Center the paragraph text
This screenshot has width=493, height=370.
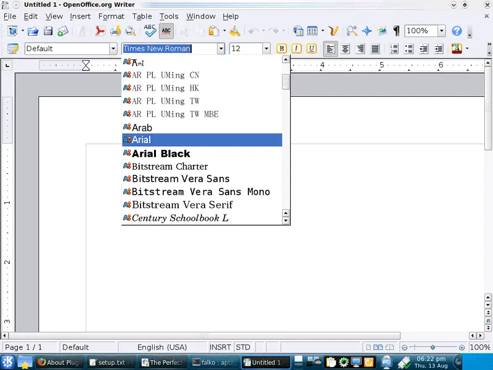click(345, 49)
